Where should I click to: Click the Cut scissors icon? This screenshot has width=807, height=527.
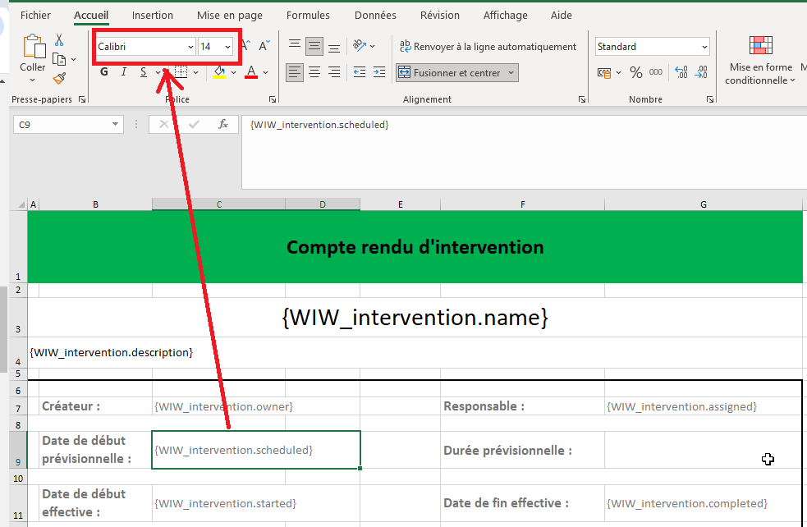(x=59, y=39)
